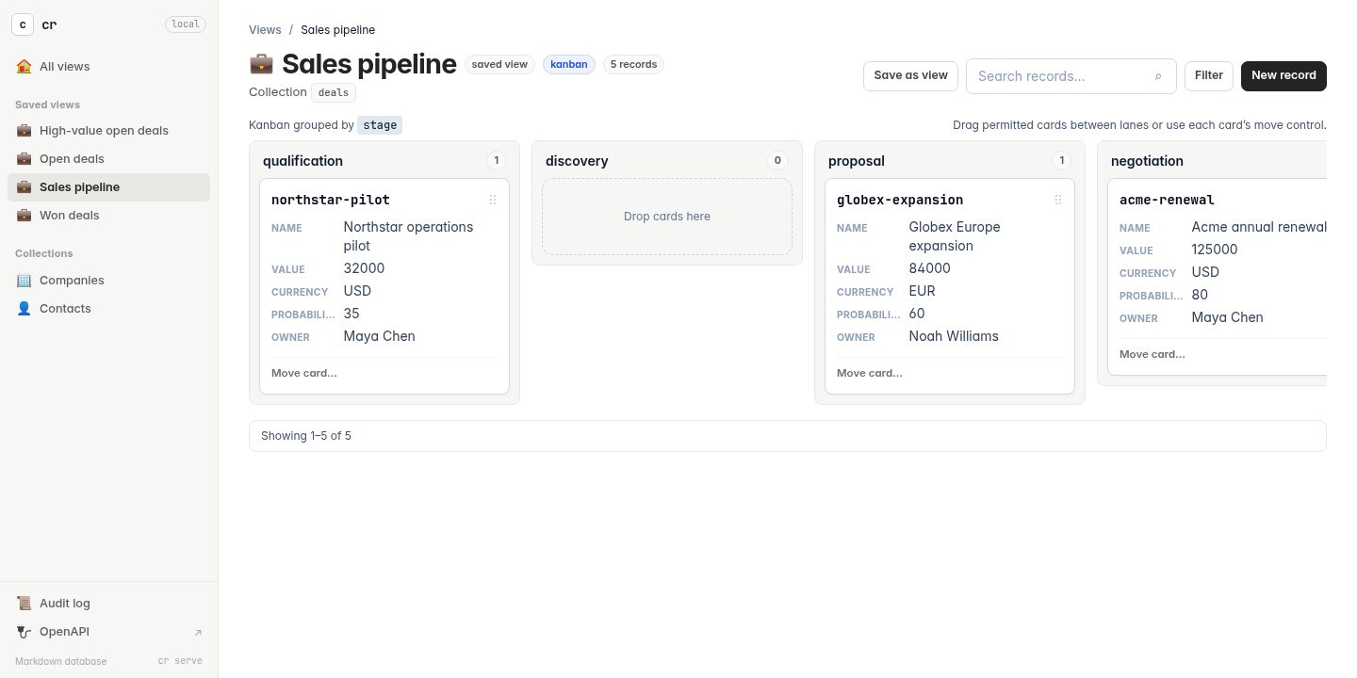Click the deals collection tag

[x=334, y=92]
